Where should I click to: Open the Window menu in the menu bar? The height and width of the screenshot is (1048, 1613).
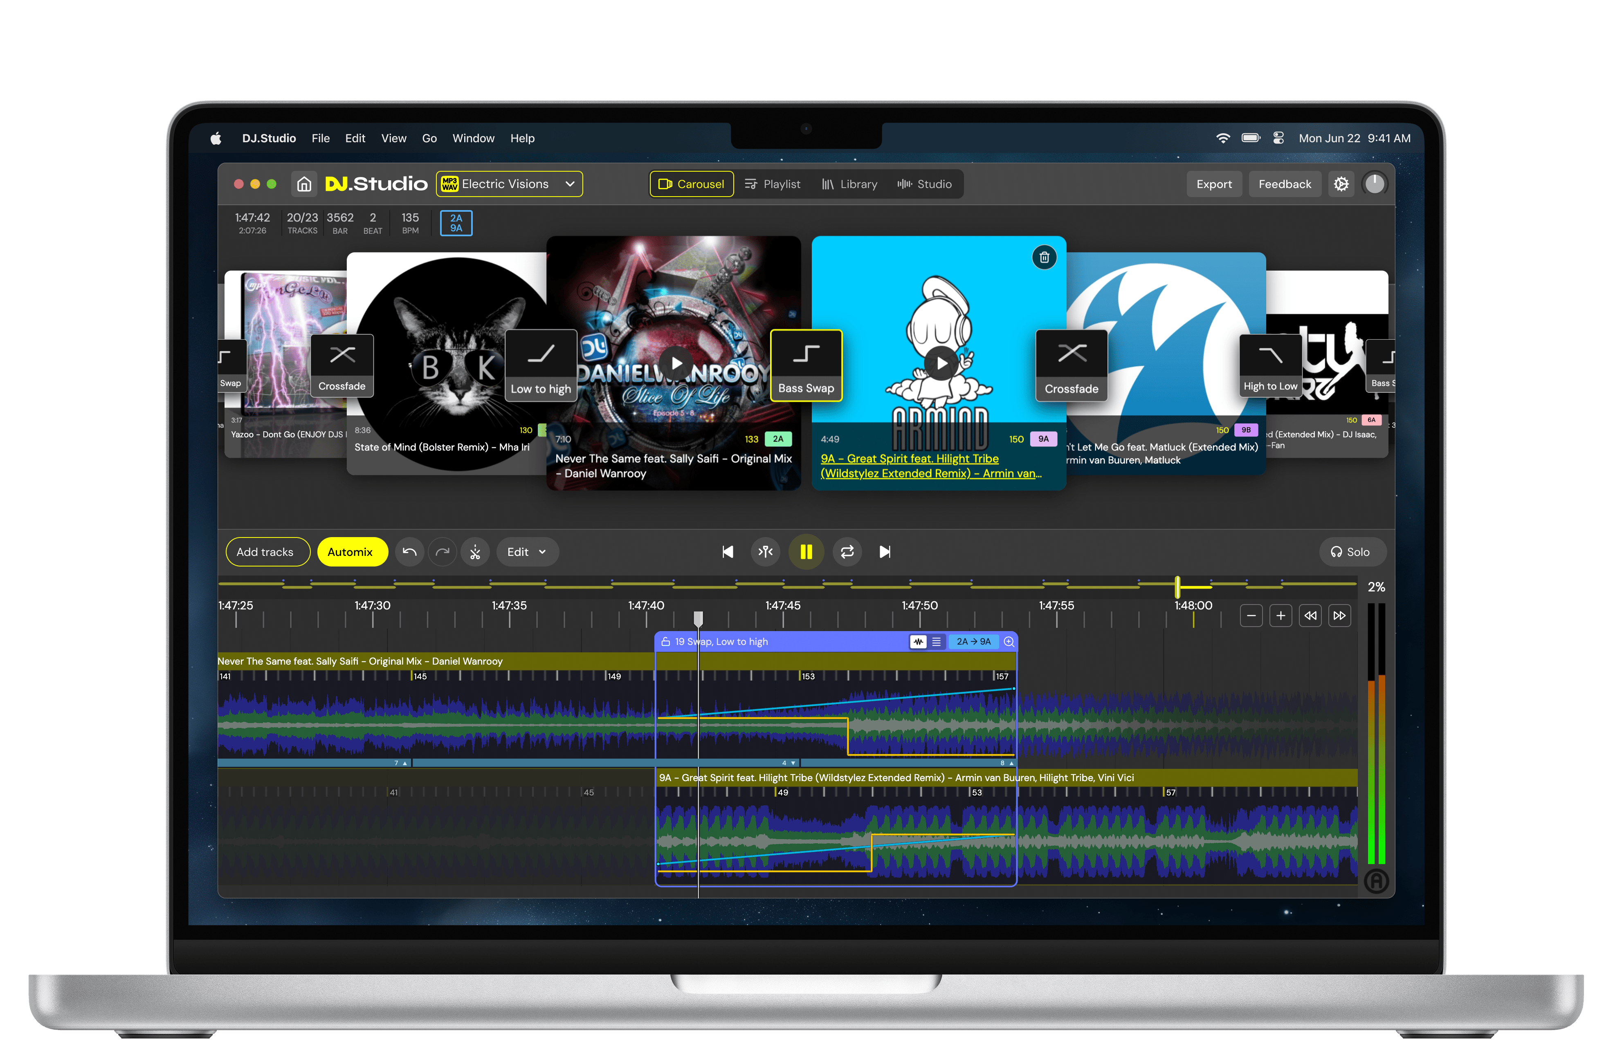473,138
